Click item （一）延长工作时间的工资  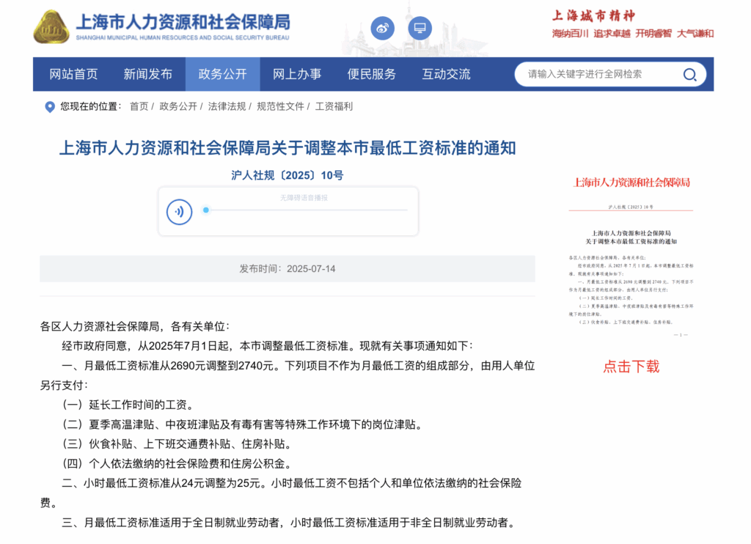click(x=128, y=405)
